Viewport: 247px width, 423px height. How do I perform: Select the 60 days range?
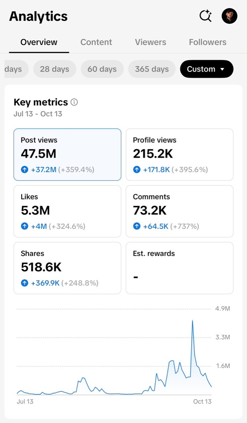(x=102, y=69)
